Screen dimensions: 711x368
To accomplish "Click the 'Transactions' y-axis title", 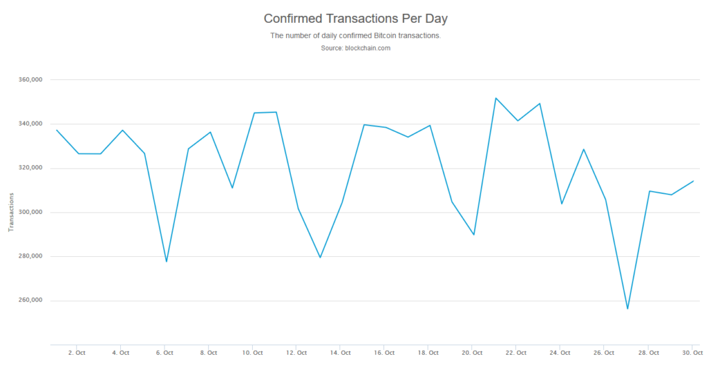I will pos(11,212).
